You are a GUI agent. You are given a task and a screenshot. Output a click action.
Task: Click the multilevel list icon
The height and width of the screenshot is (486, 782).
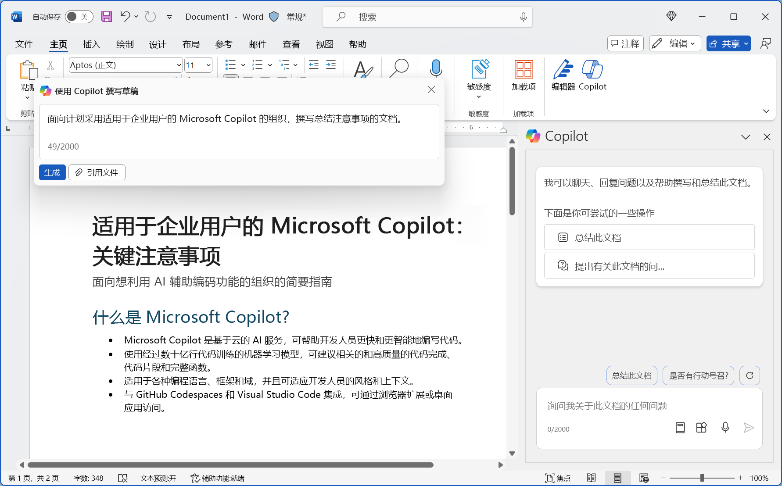[x=284, y=65]
